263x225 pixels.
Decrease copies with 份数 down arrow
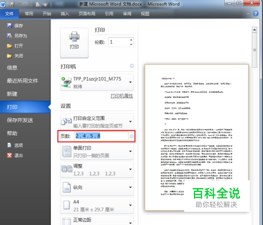point(131,45)
